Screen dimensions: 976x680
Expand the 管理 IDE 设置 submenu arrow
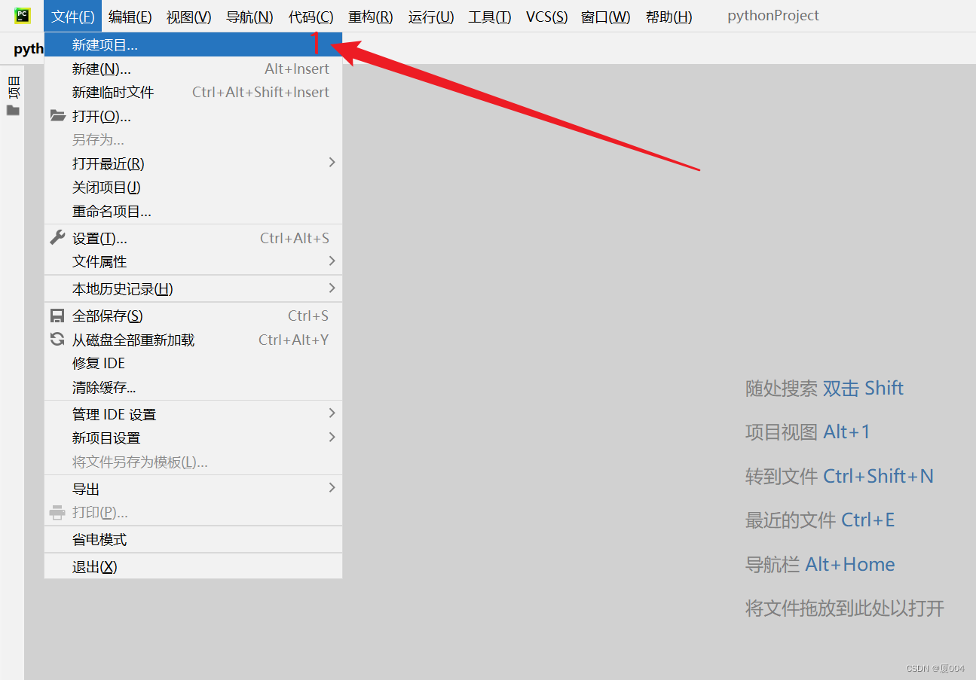pyautogui.click(x=332, y=413)
